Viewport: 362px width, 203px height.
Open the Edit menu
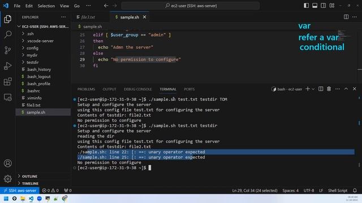point(29,6)
